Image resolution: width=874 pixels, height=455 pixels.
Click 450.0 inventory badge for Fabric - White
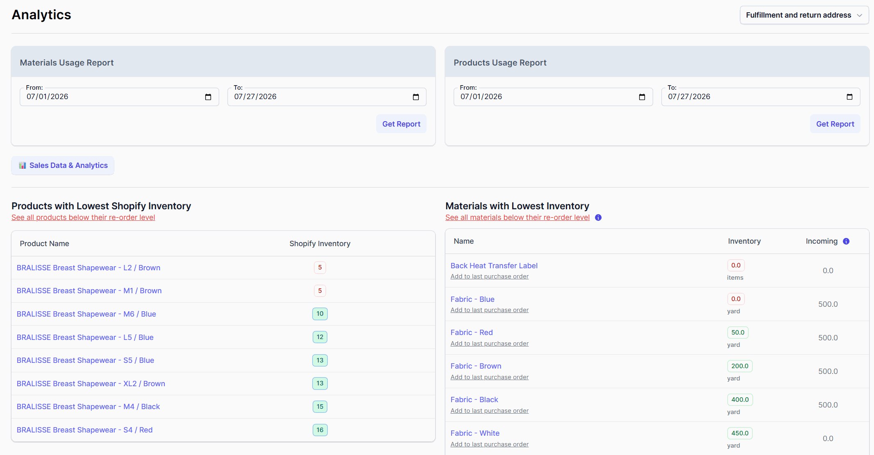click(740, 433)
